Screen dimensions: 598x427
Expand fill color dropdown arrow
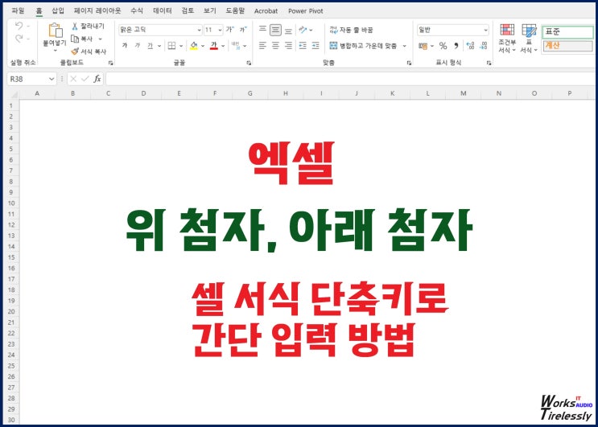click(203, 46)
